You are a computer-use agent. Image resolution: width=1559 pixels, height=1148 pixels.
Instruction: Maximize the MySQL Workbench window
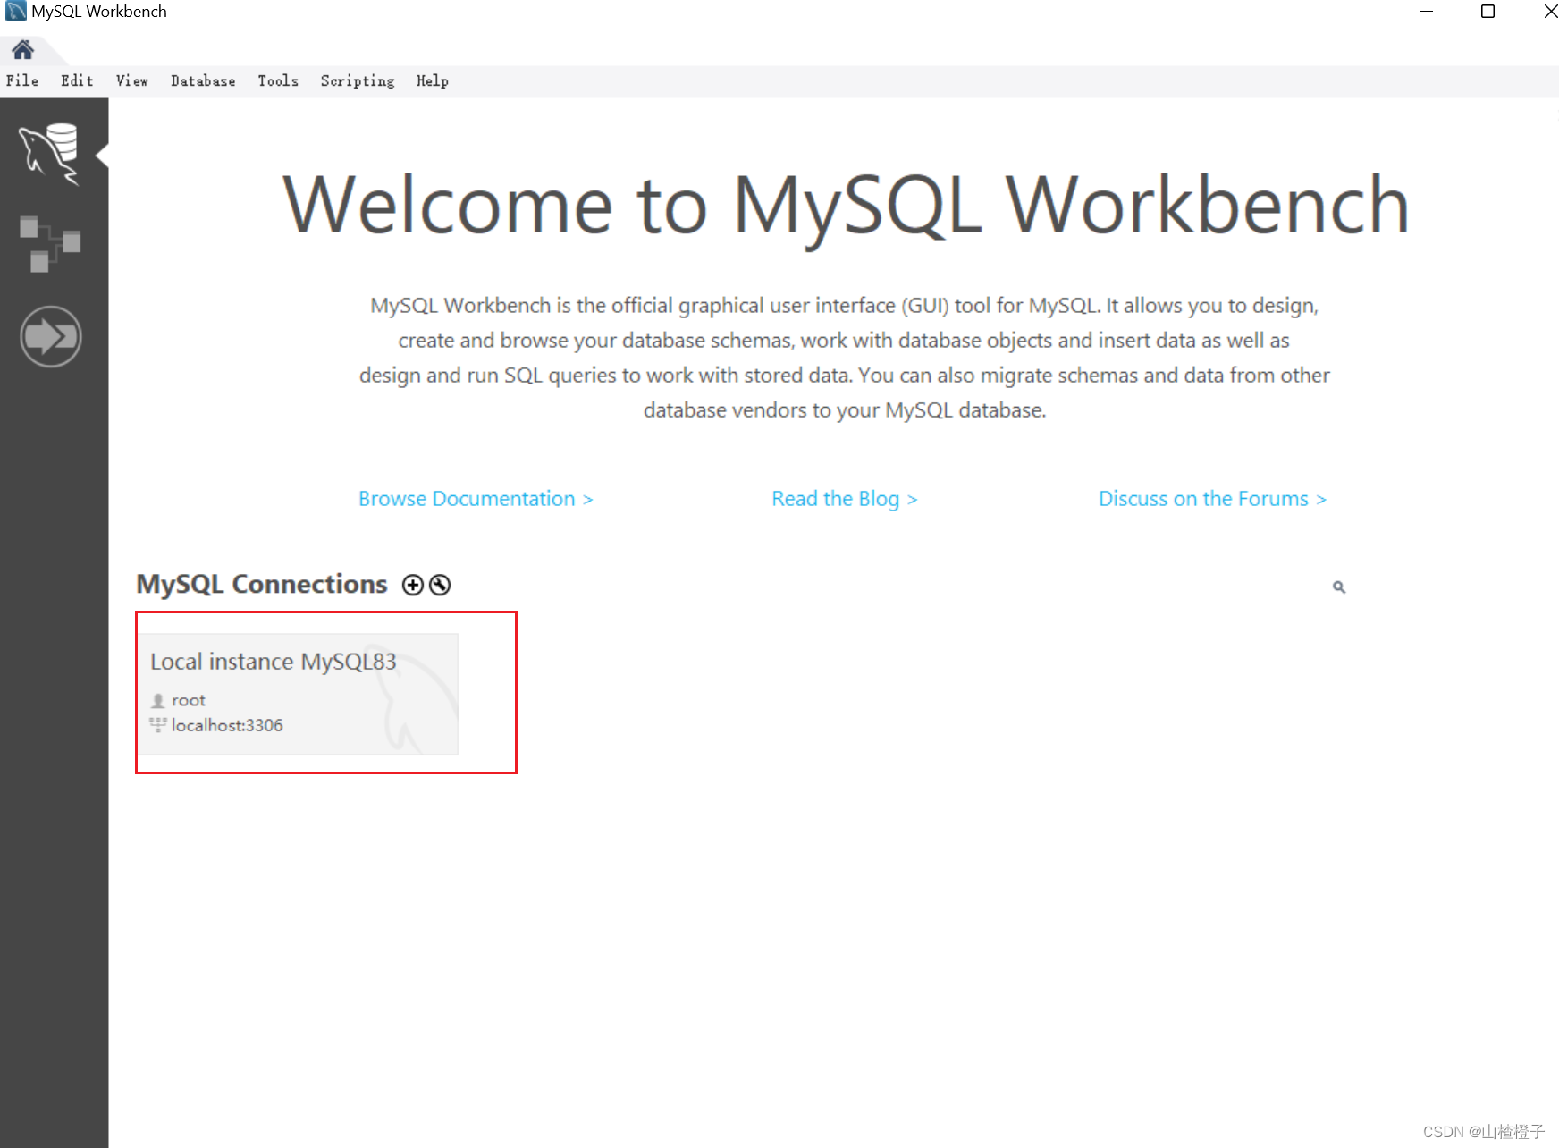(1488, 12)
